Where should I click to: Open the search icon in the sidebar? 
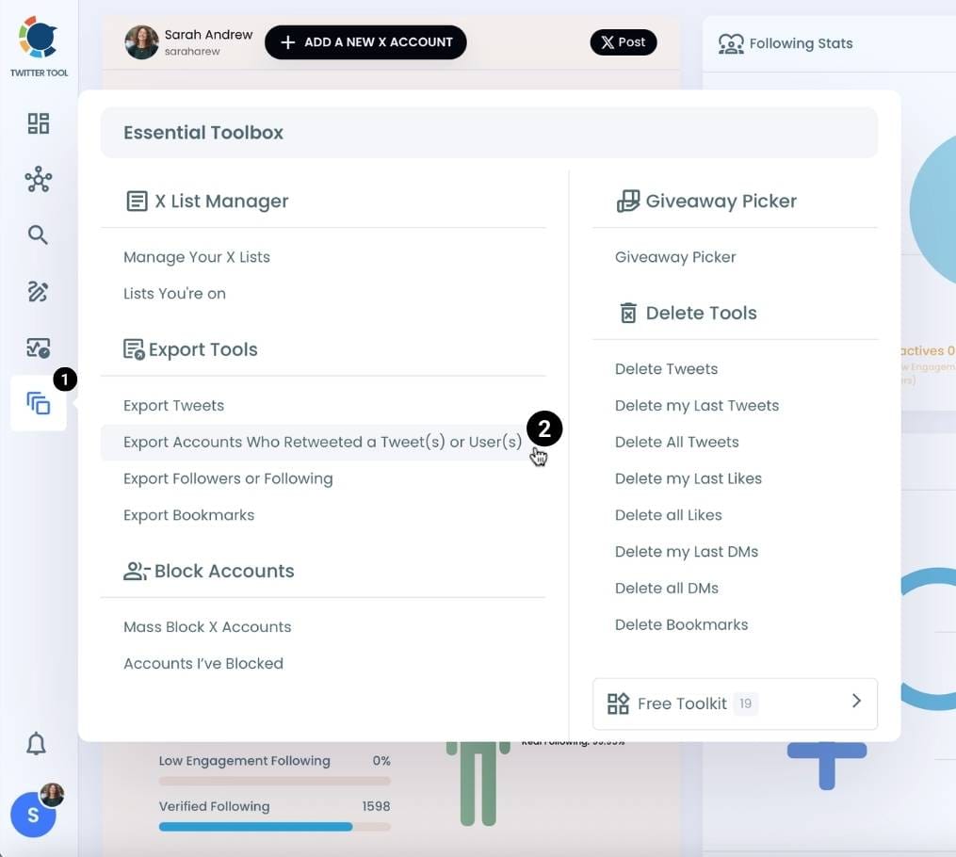(38, 234)
